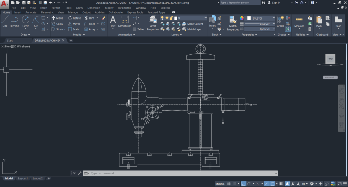Open the Dimension menu
The image size is (348, 187).
click(x=94, y=8)
